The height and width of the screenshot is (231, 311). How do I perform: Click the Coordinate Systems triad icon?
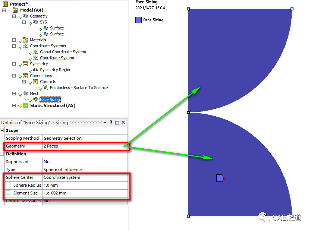(x=25, y=46)
